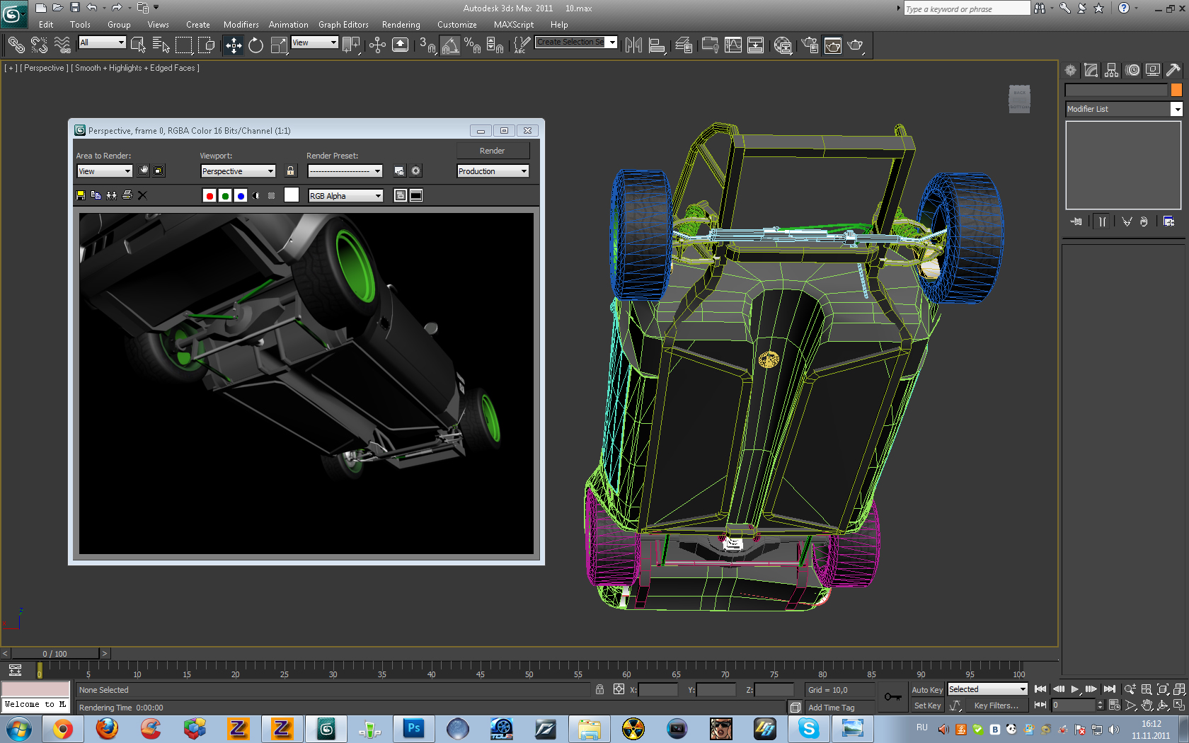The image size is (1189, 743).
Task: Toggle the blue channel display
Action: click(241, 196)
